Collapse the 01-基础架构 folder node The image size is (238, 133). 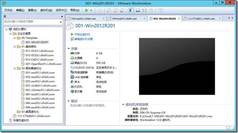(x=15, y=46)
